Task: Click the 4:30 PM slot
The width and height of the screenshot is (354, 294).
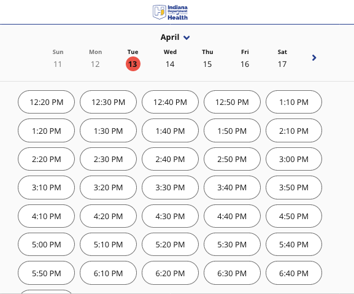Action: pos(170,216)
